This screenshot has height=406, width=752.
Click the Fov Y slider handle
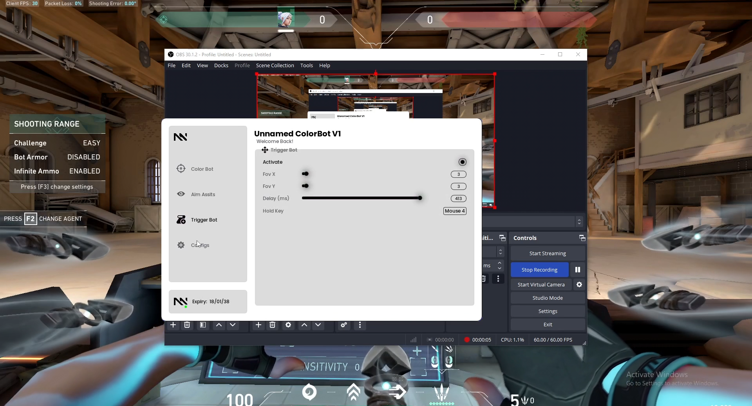pos(305,186)
